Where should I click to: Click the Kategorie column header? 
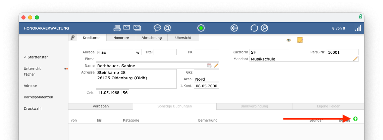click(x=131, y=120)
